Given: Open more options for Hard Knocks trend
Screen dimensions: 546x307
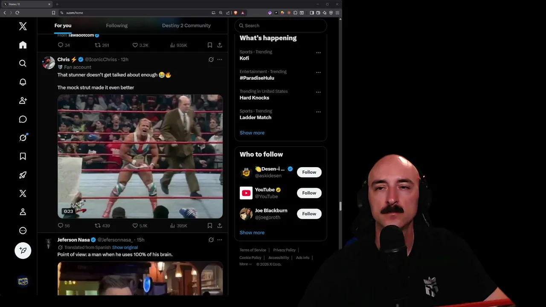Looking at the screenshot, I should tap(318, 92).
